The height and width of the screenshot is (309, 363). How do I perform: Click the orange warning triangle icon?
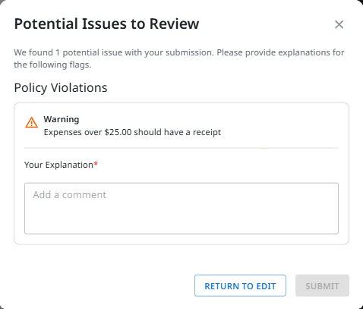32,122
